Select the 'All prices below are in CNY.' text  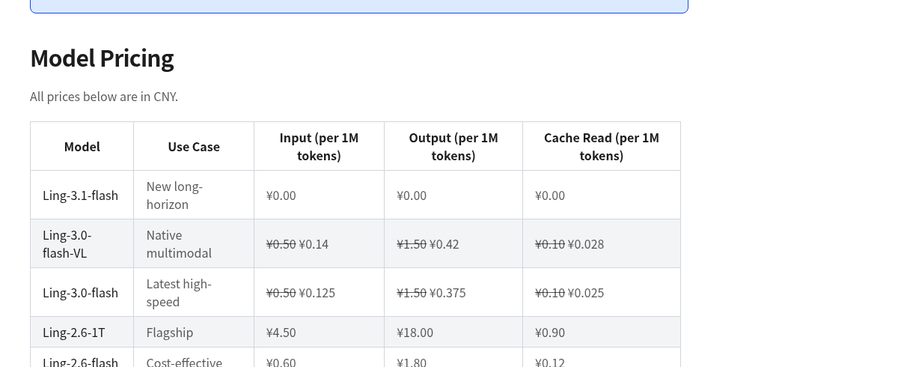[104, 97]
